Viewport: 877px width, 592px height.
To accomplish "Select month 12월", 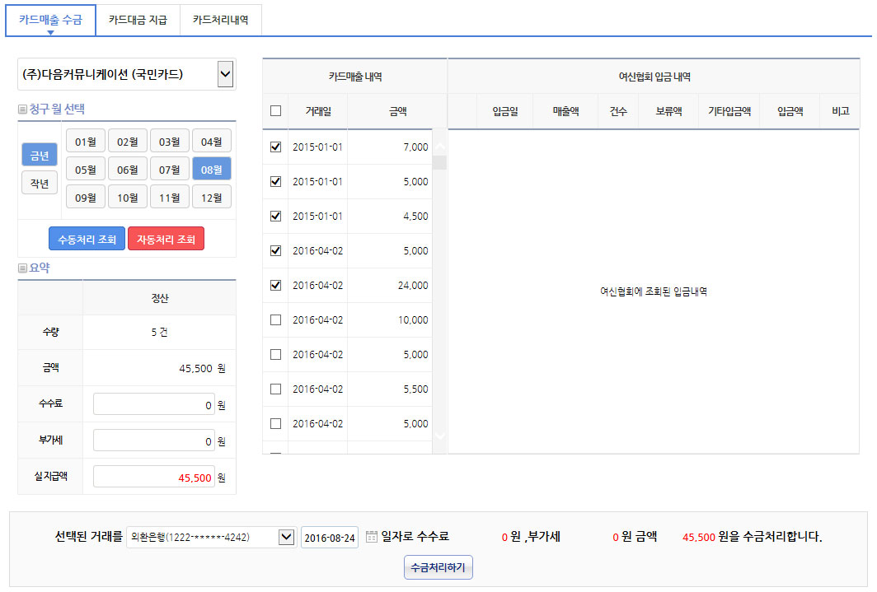I will coord(211,197).
